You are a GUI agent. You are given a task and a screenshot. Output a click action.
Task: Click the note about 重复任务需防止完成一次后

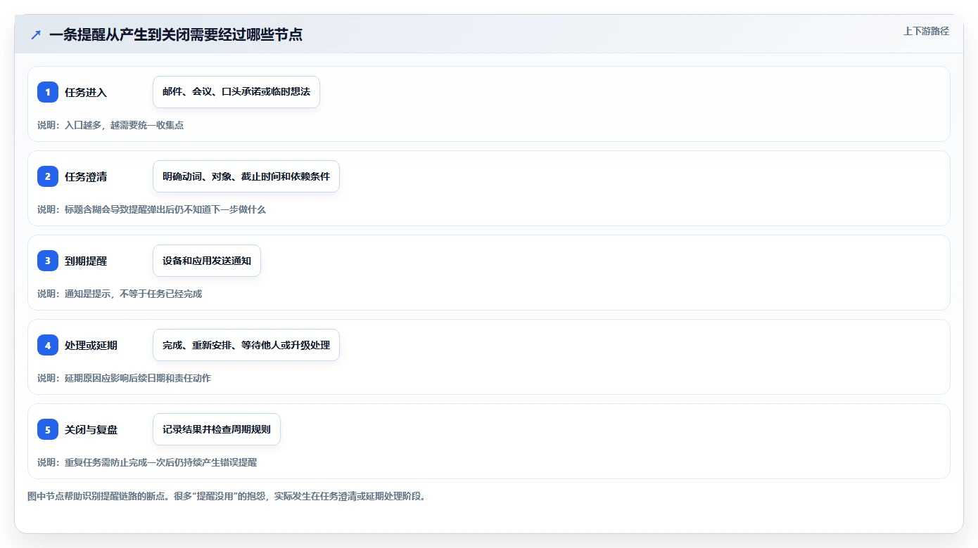(x=147, y=462)
